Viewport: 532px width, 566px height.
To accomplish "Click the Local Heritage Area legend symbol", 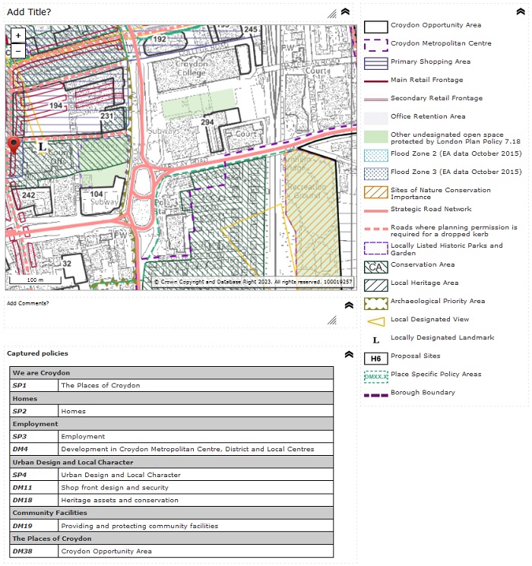I will click(x=376, y=285).
